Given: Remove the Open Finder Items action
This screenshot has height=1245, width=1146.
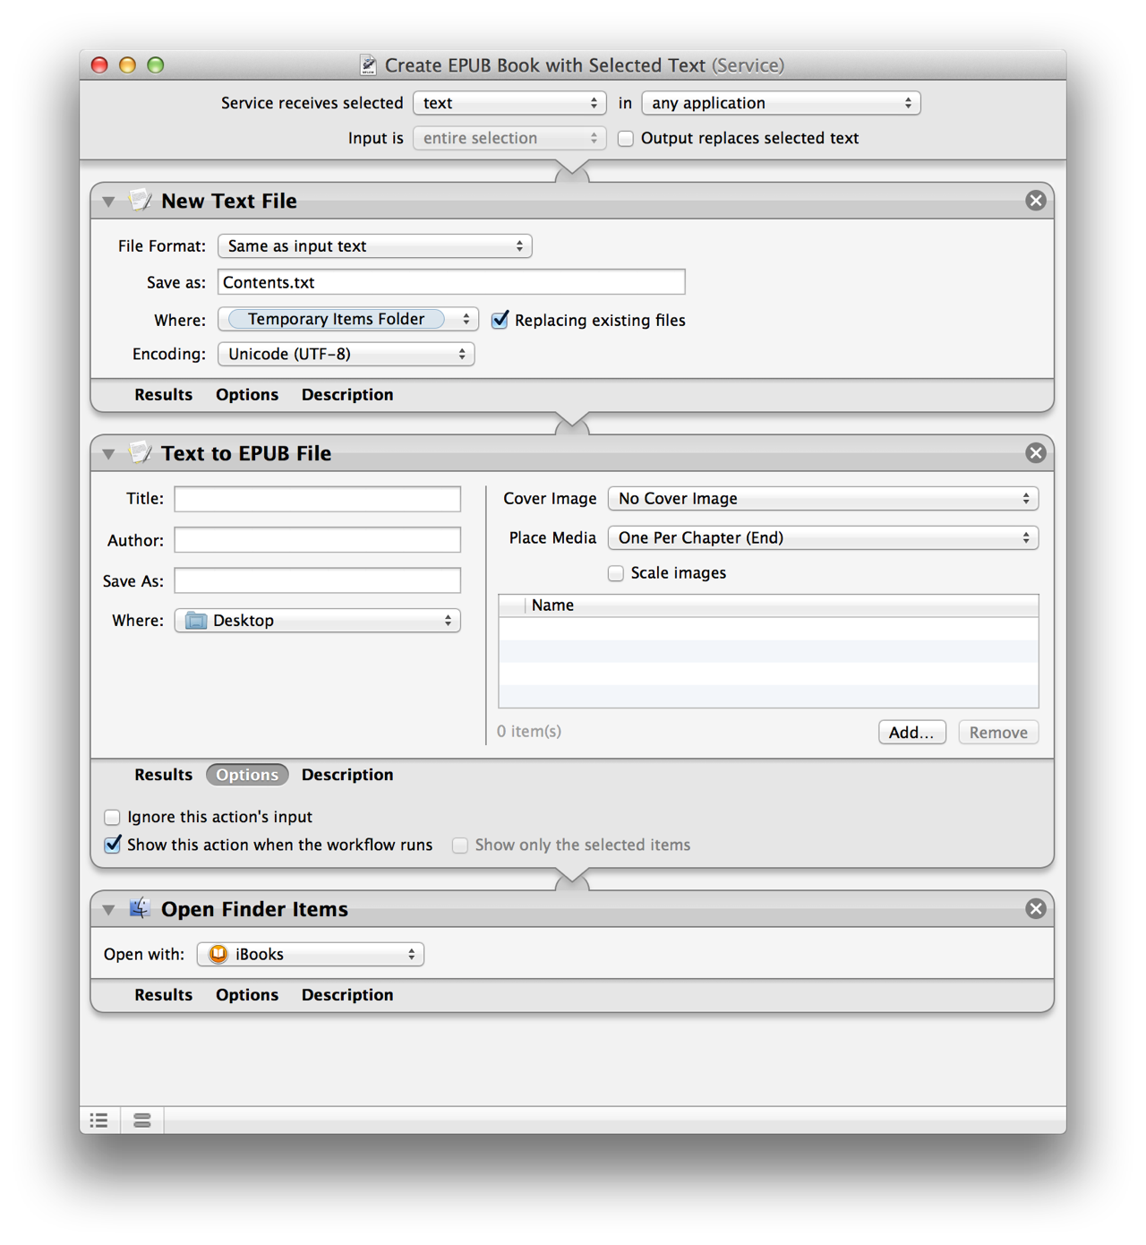Looking at the screenshot, I should 1036,909.
